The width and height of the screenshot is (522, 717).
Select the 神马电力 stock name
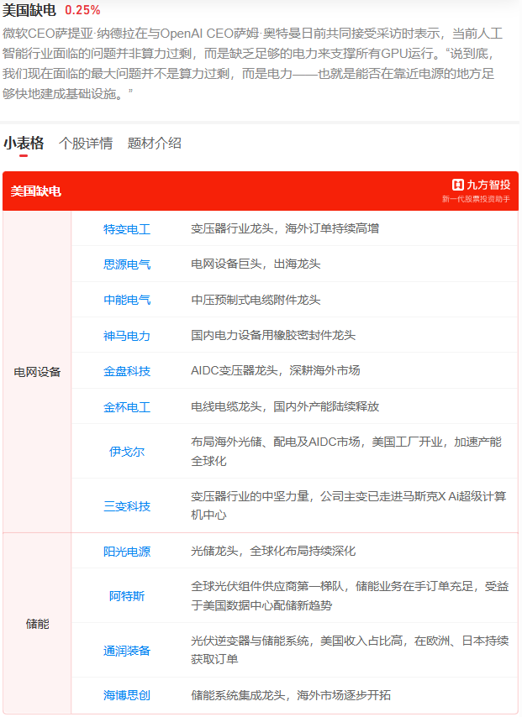pos(127,336)
